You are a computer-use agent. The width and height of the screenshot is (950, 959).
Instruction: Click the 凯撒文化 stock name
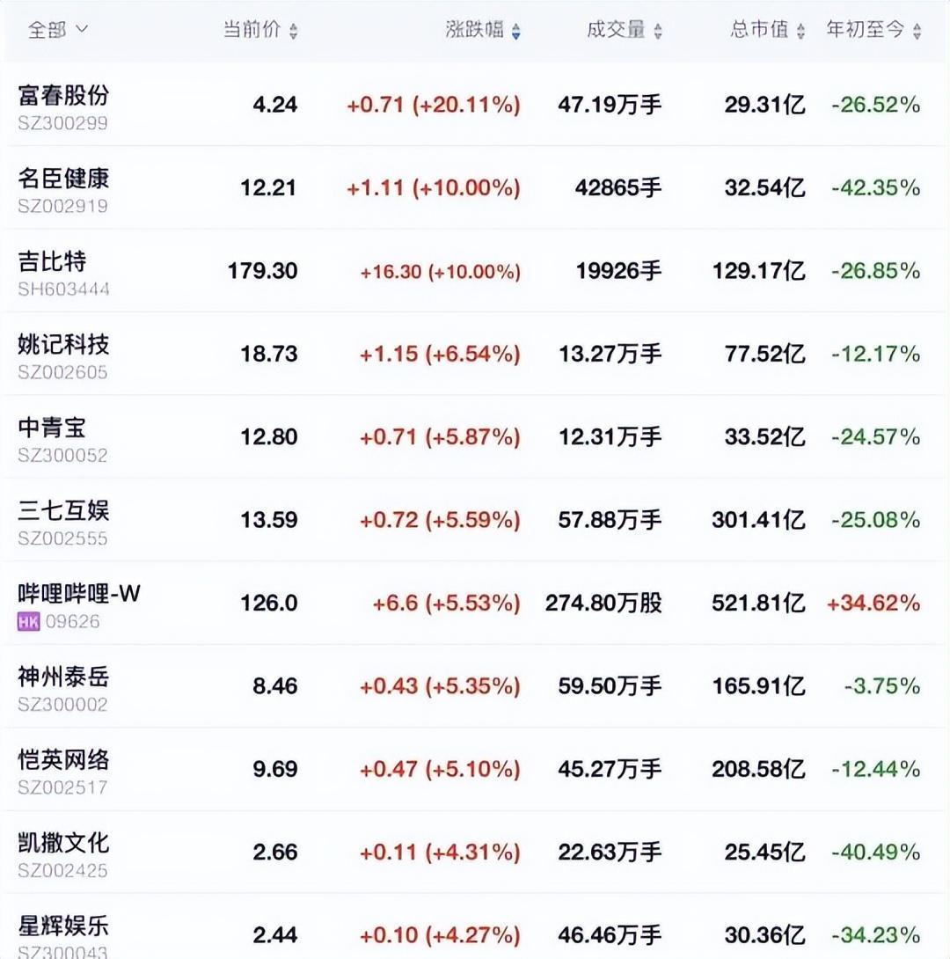pos(63,843)
